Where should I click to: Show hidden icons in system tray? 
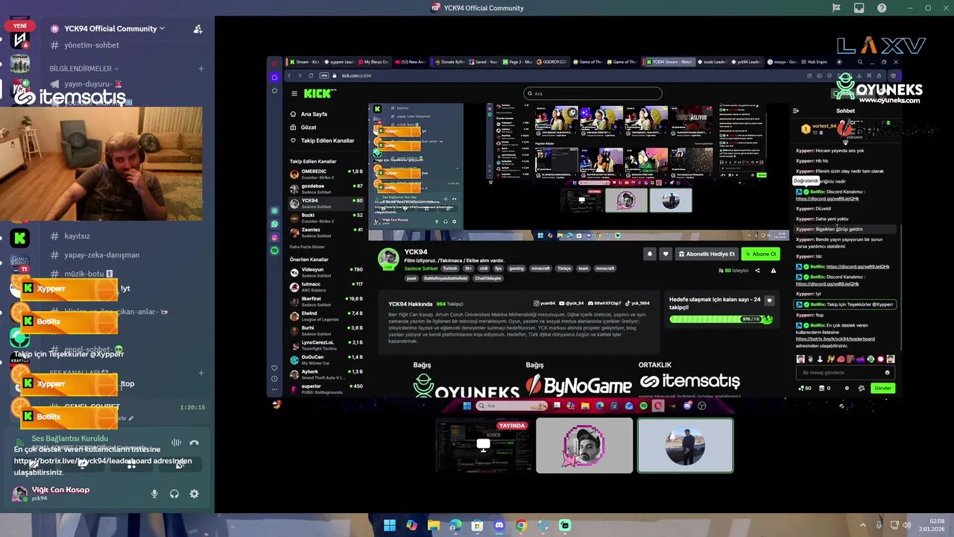pos(864,526)
